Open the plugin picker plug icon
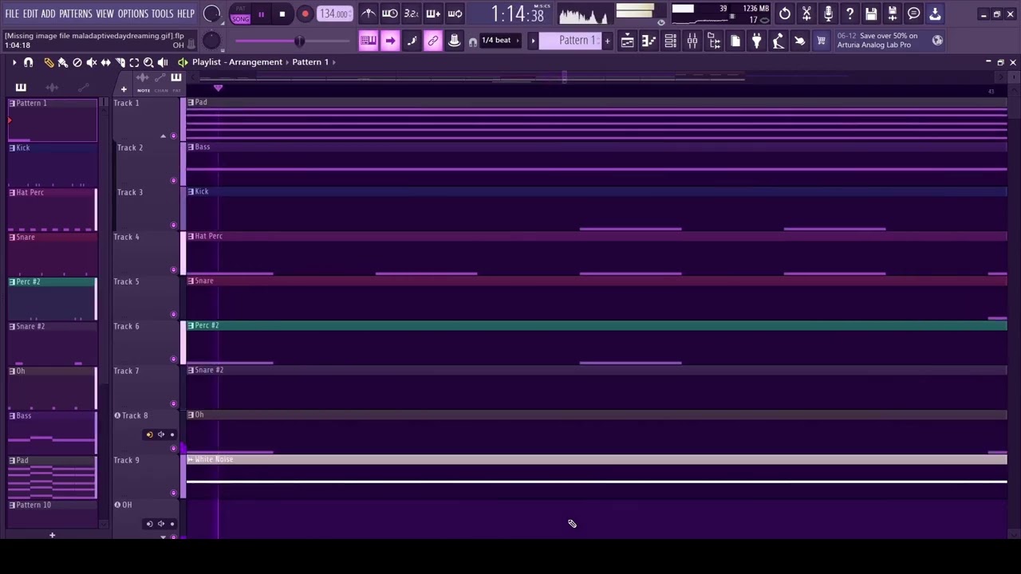 [757, 41]
